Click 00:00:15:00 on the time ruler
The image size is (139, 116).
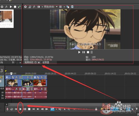tap(31, 74)
